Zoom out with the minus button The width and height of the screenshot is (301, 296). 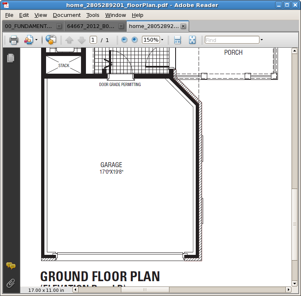pos(124,40)
